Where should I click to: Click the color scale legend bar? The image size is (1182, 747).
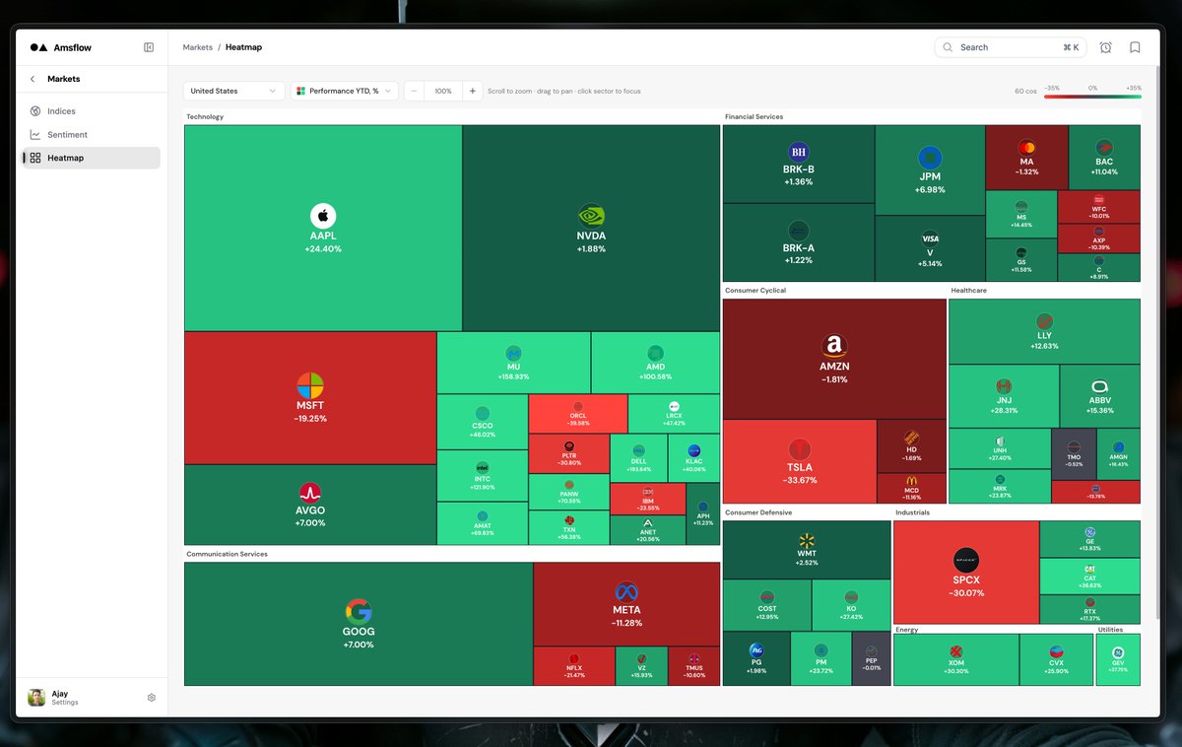(1093, 97)
